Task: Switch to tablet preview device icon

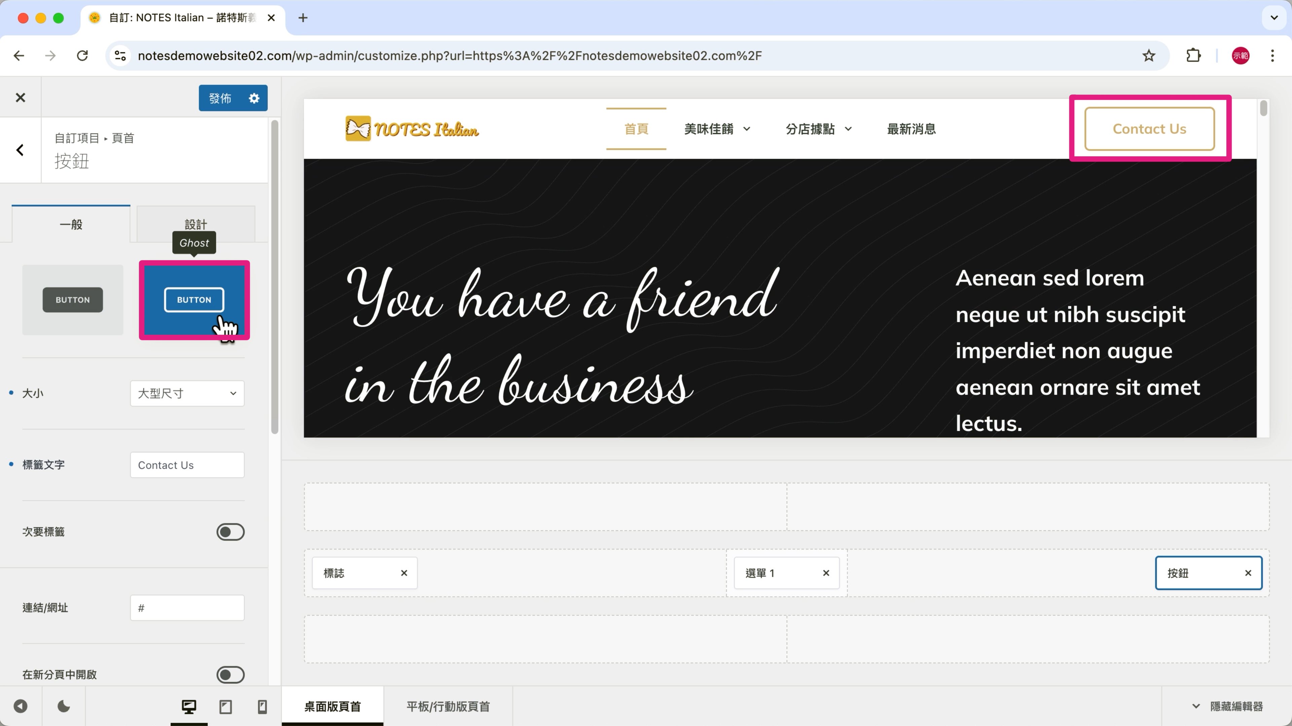Action: point(226,707)
